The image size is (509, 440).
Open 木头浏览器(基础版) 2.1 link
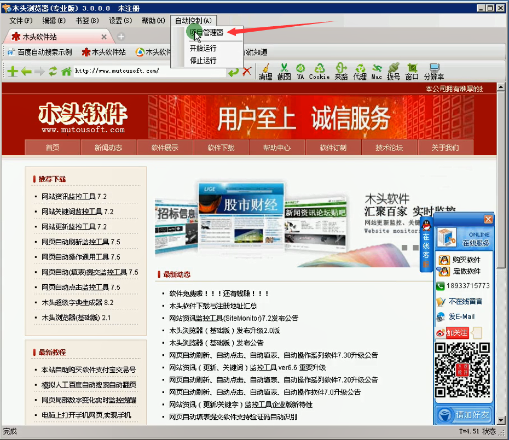click(x=76, y=318)
